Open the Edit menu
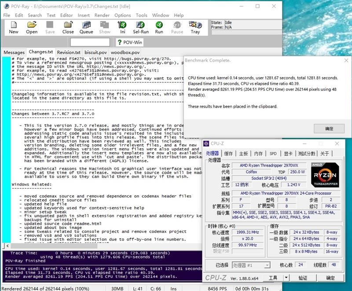This screenshot has height=291, width=352. click(19, 15)
